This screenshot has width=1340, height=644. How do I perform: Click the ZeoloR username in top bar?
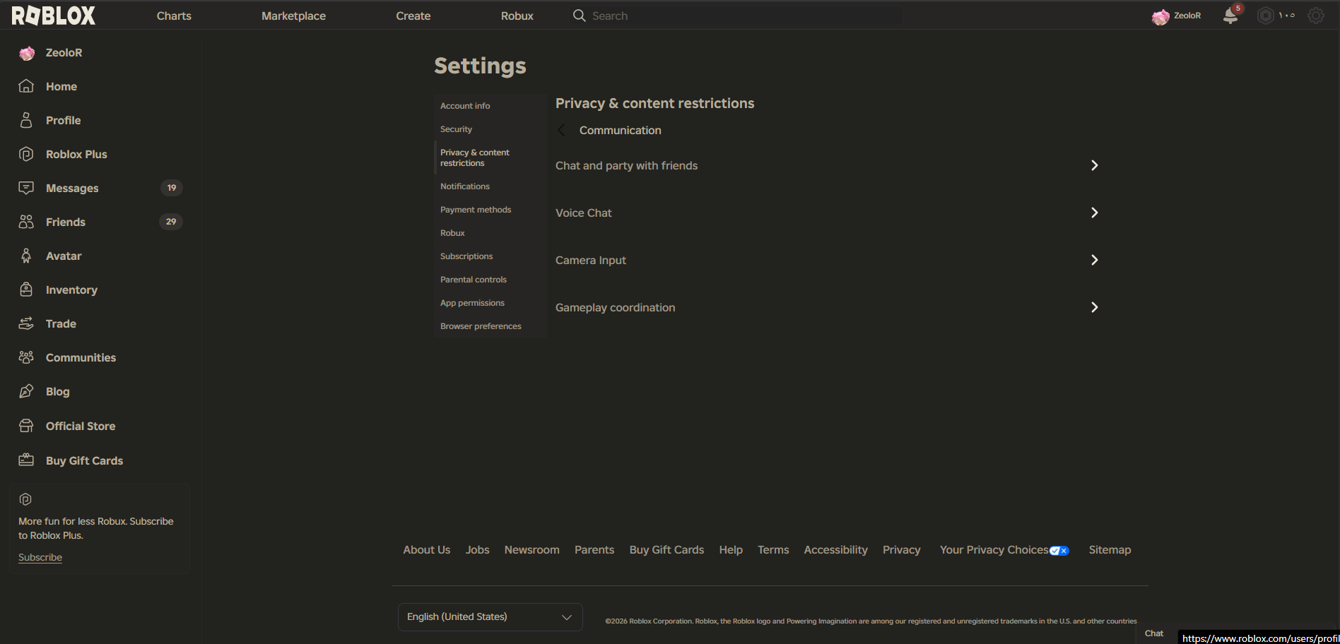[1187, 16]
